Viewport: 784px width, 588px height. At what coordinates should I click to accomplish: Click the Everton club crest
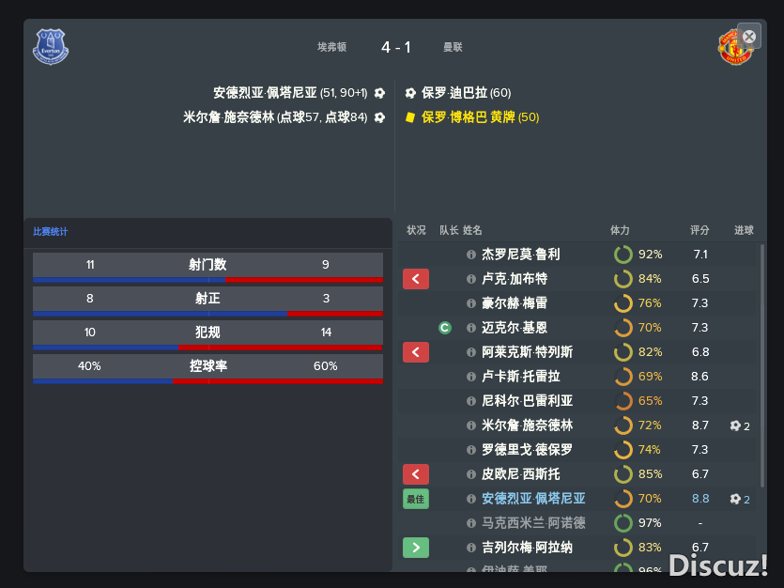coord(51,47)
